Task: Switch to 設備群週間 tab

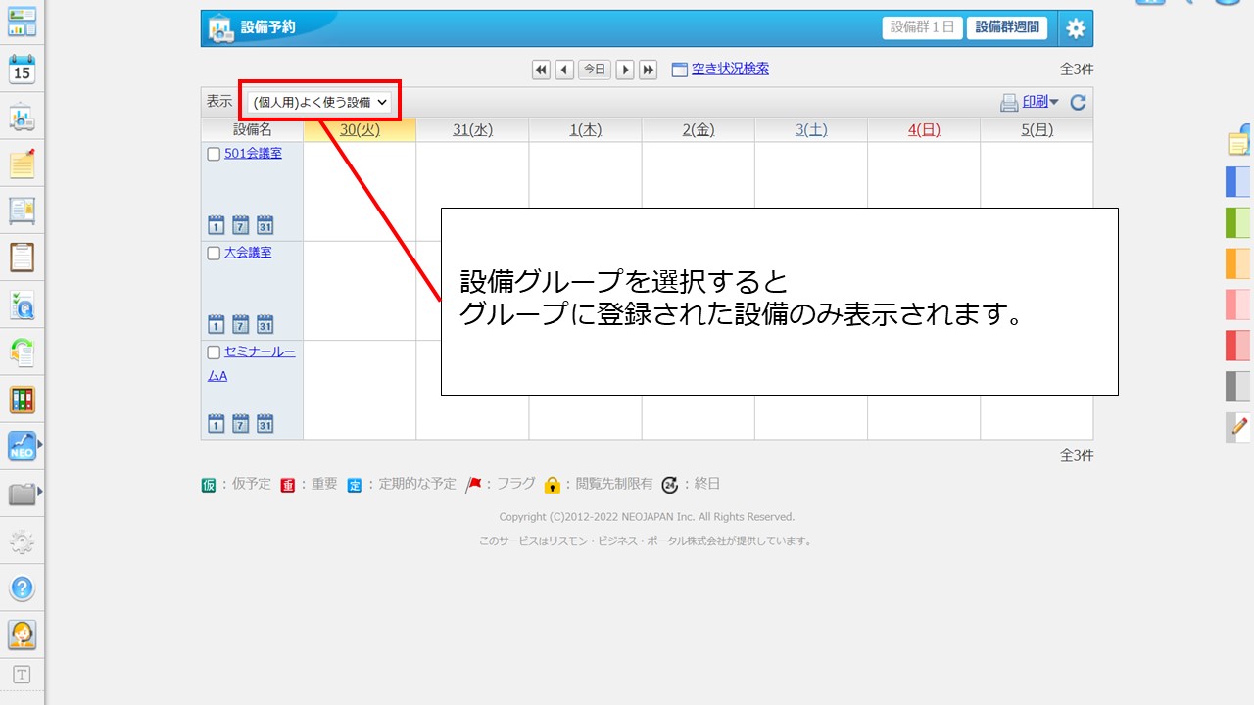Action: [1006, 27]
